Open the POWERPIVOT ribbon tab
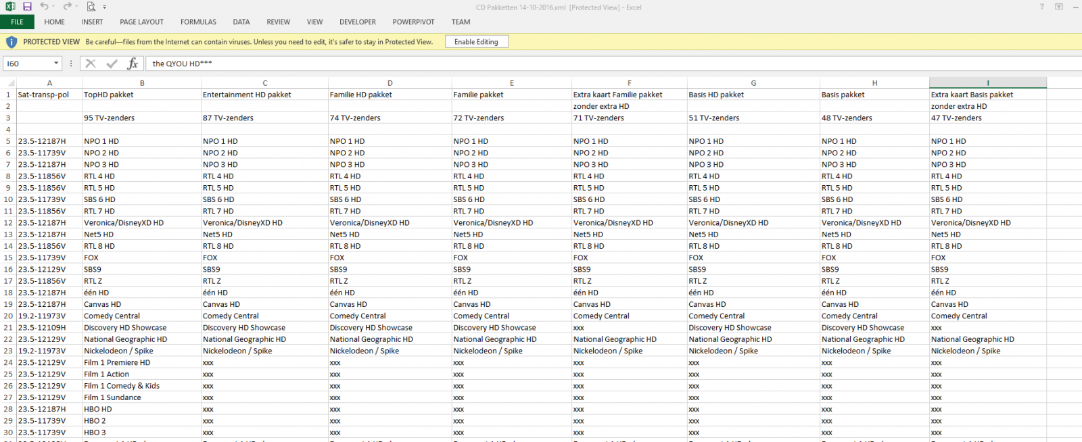1082x442 pixels. pyautogui.click(x=413, y=22)
